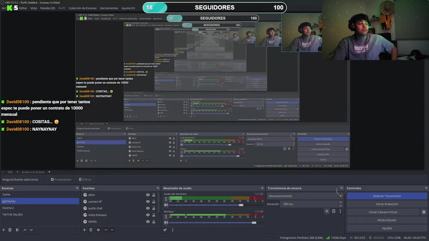429x241 pixels.
Task: Hide the audio chat source
Action: [x=148, y=208]
